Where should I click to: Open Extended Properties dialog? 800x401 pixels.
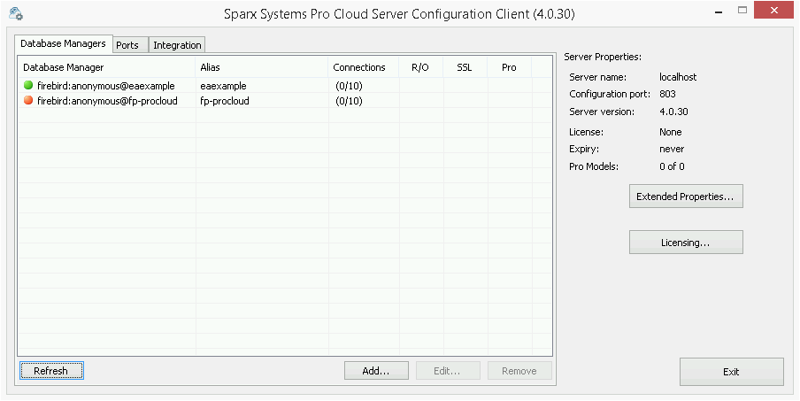click(686, 197)
